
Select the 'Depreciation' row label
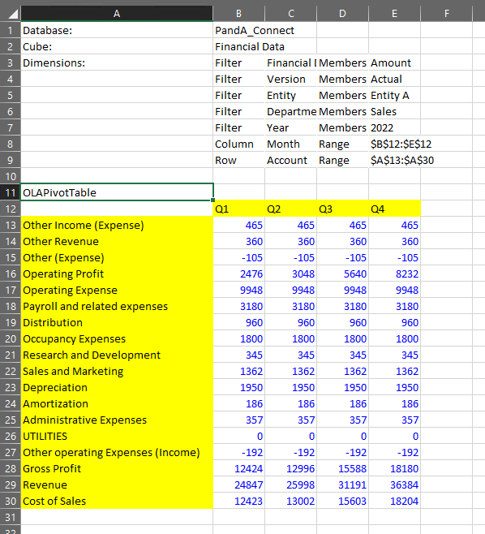pyautogui.click(x=117, y=387)
